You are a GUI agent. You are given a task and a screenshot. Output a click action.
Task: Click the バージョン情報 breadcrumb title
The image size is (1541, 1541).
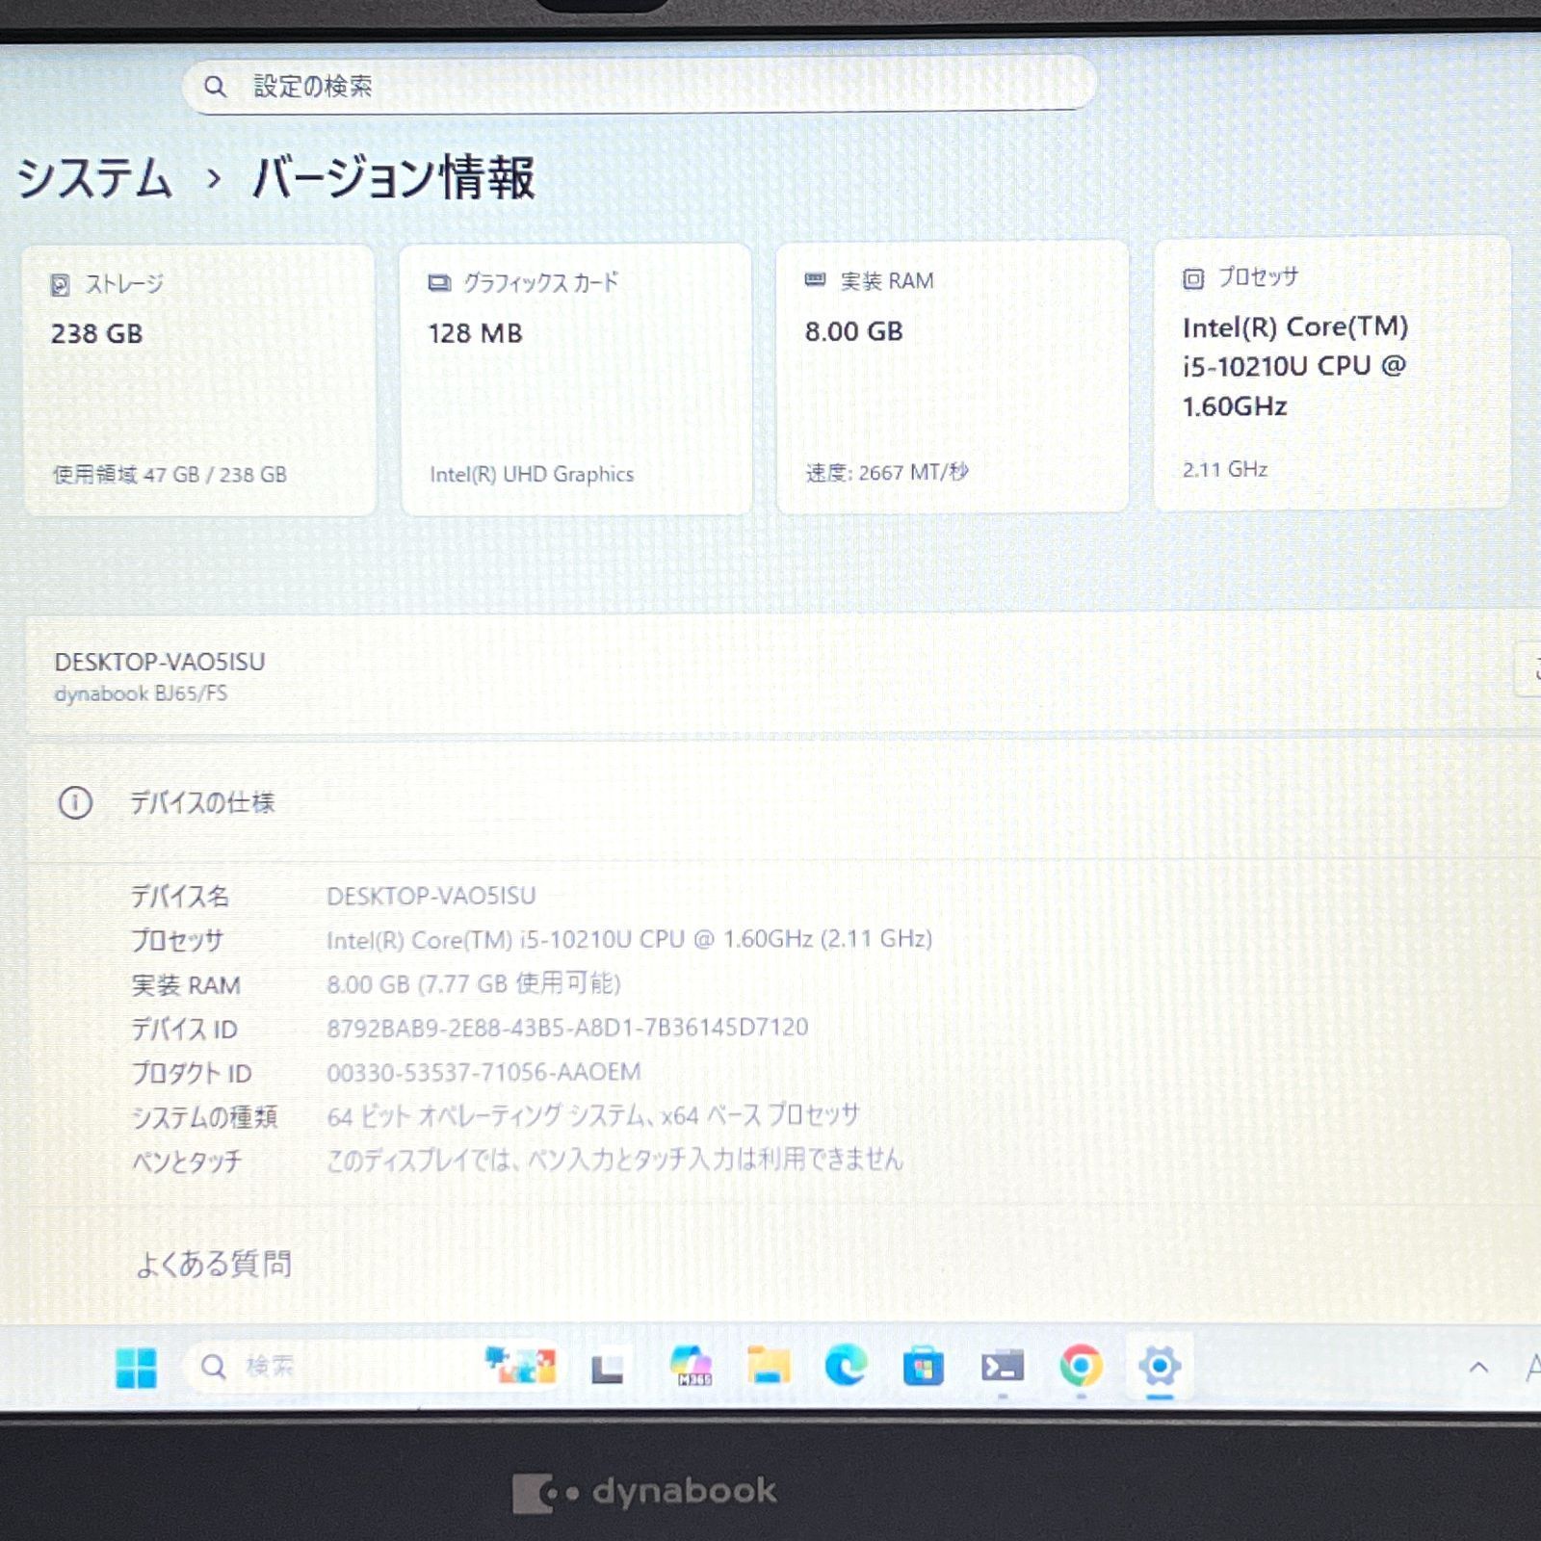[x=392, y=177]
